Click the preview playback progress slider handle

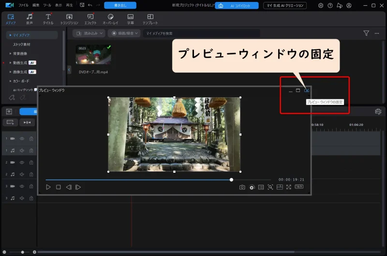(231, 180)
